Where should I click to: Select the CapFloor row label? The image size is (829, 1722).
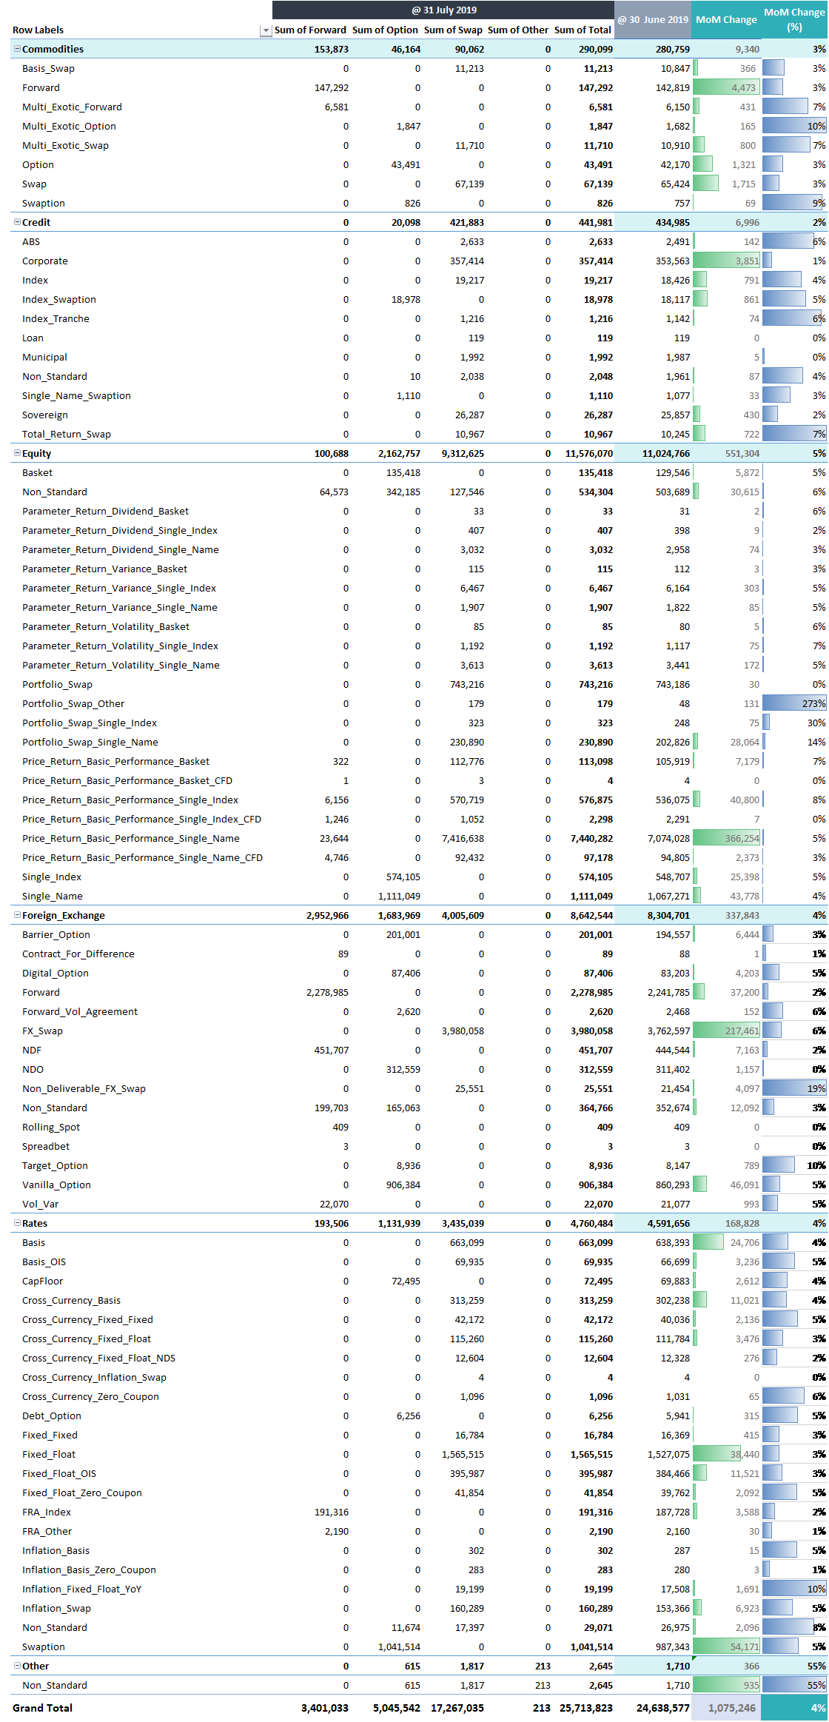pos(42,1281)
